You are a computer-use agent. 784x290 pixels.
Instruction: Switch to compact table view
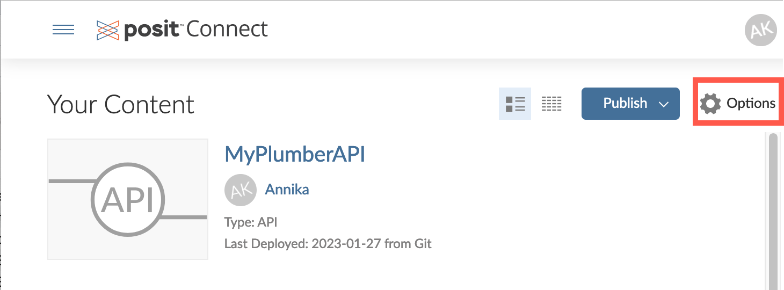(551, 104)
